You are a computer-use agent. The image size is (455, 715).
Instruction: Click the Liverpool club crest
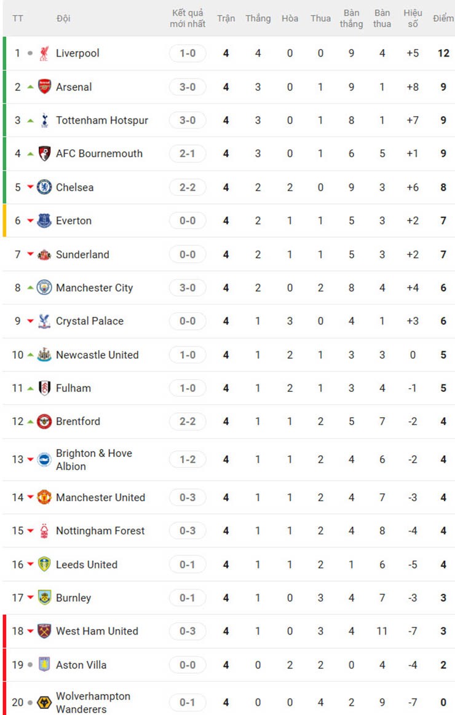click(43, 53)
